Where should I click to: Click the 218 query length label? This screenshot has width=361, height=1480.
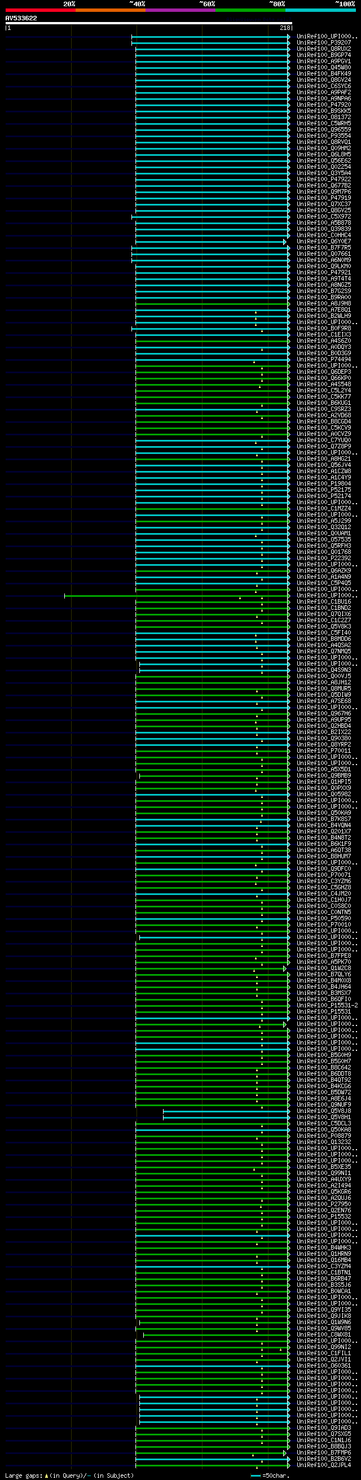coord(285,28)
